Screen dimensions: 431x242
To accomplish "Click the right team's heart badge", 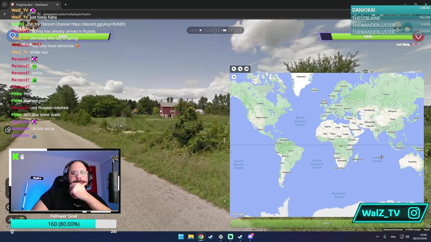I will tap(418, 36).
